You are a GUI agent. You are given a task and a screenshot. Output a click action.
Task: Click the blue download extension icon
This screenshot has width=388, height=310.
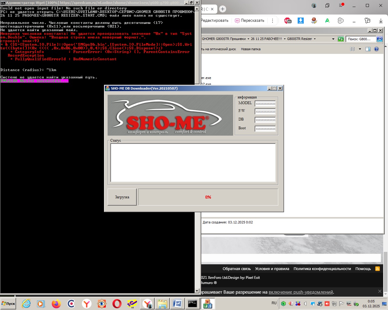pos(301,21)
